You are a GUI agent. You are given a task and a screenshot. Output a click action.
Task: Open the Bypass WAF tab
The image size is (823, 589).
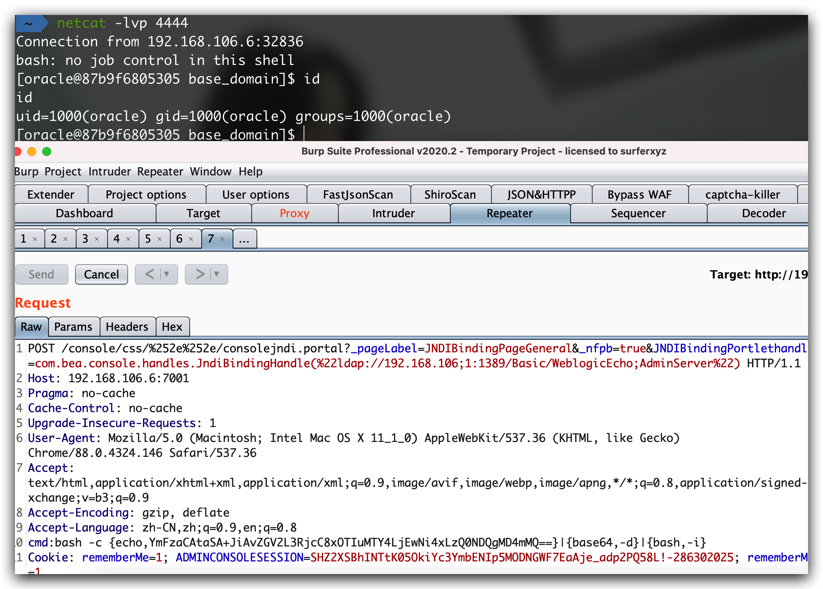(640, 194)
